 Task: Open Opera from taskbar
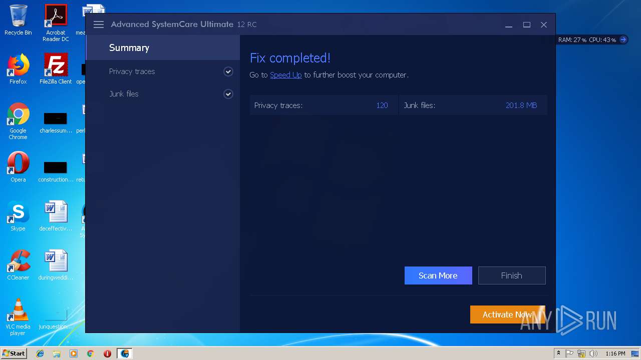107,353
